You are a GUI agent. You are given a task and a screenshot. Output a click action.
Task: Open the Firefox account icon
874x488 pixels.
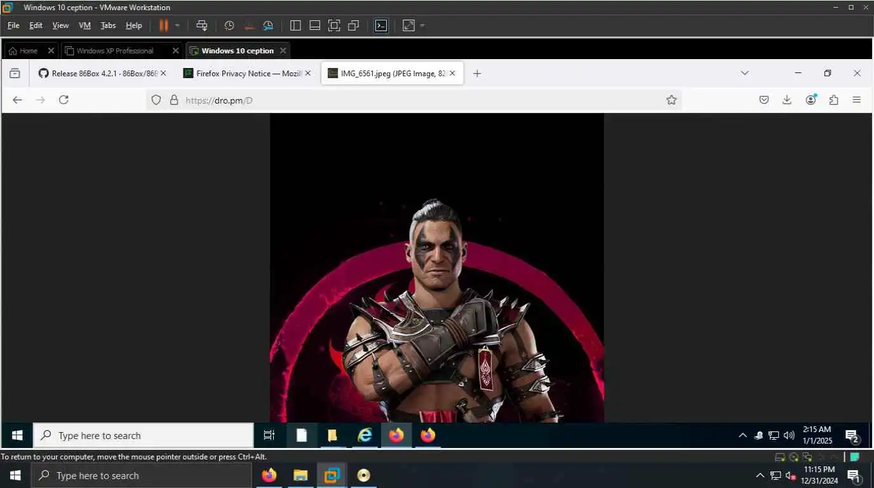(810, 100)
